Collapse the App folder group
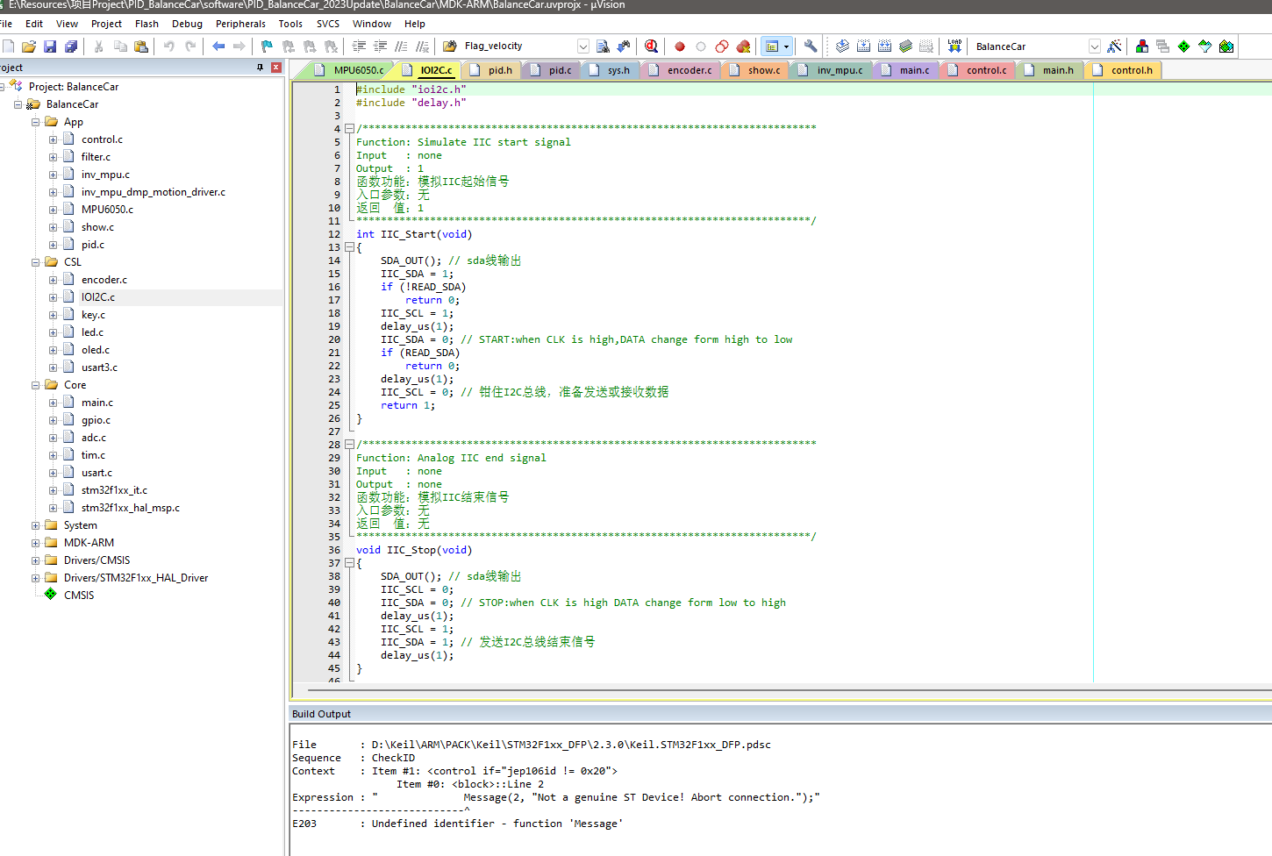This screenshot has width=1272, height=856. 36,122
